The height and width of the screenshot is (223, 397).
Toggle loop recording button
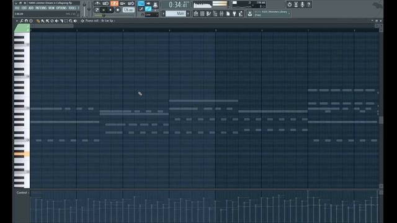tap(131, 4)
